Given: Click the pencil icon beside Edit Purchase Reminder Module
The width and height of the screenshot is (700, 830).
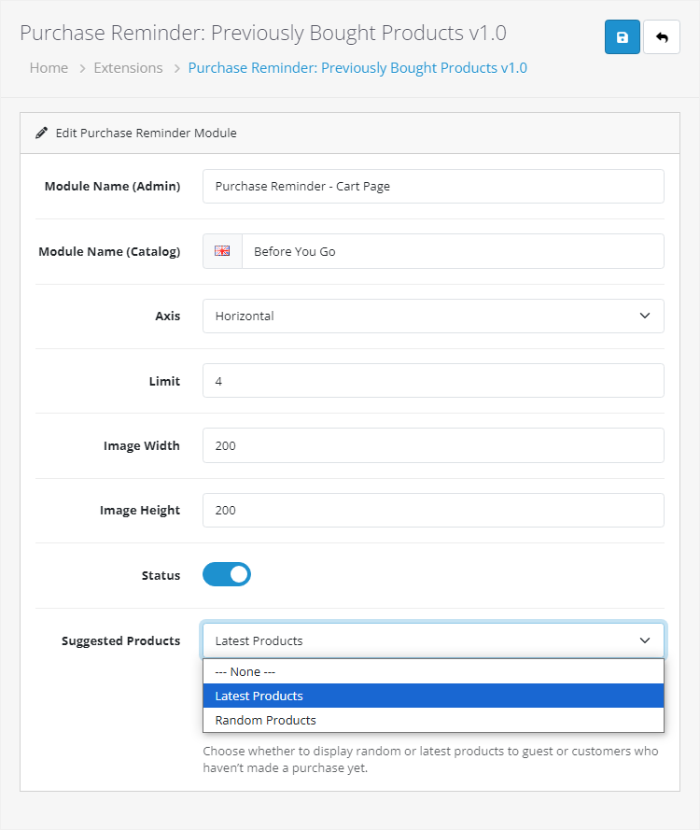Looking at the screenshot, I should click(41, 134).
